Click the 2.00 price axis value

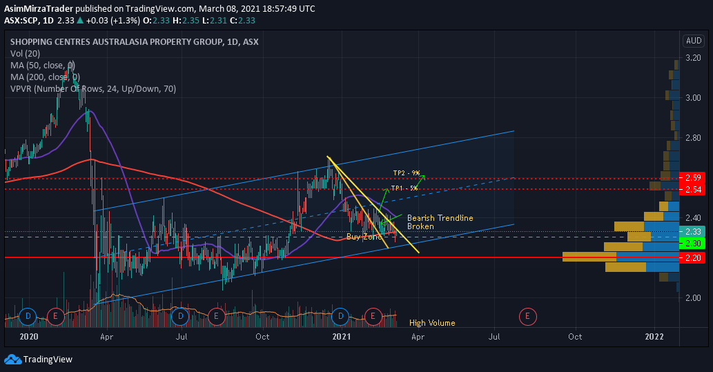coord(693,298)
